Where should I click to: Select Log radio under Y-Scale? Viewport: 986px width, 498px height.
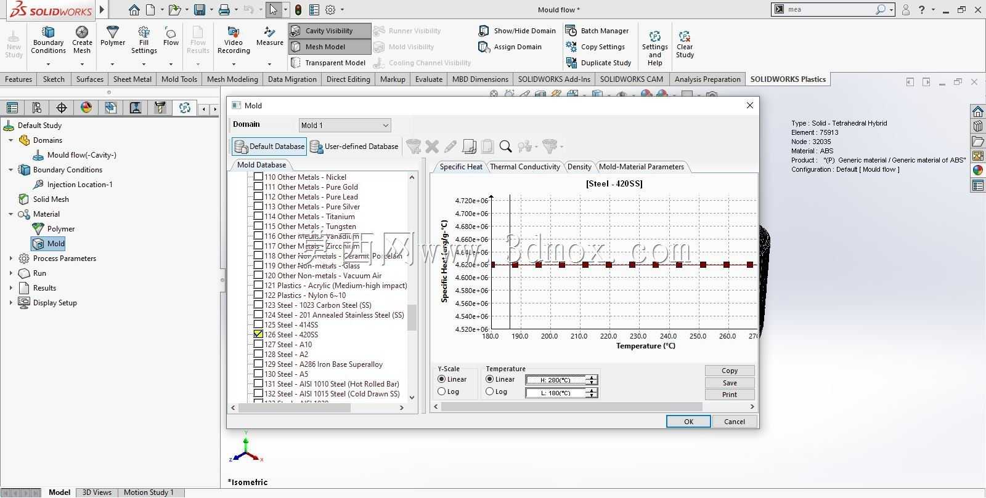(442, 392)
